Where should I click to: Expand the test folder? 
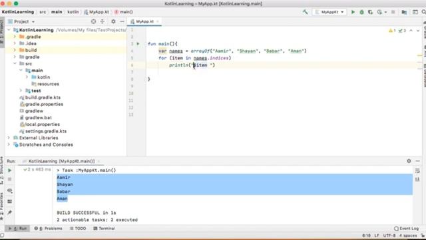[21, 91]
